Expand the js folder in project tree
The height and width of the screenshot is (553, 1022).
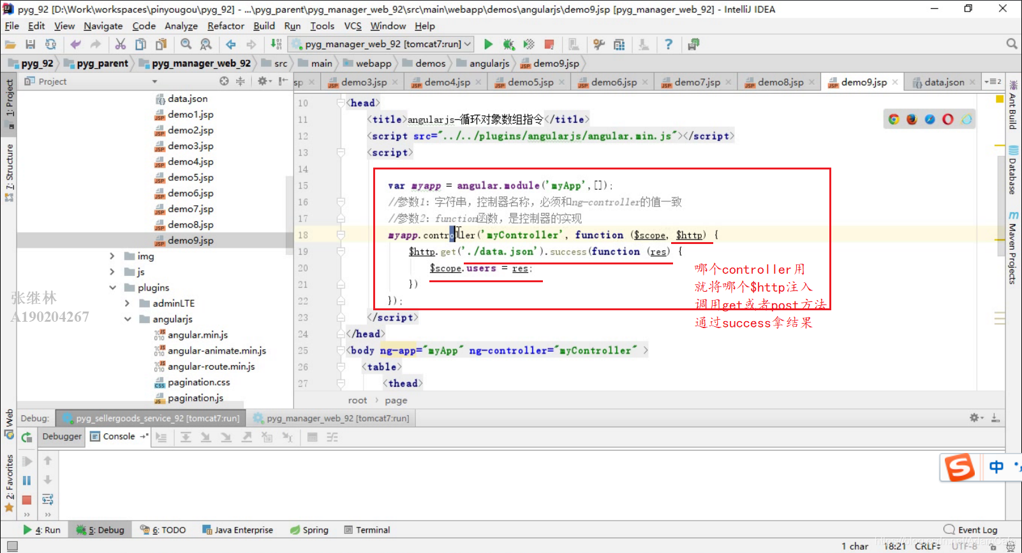pos(112,272)
